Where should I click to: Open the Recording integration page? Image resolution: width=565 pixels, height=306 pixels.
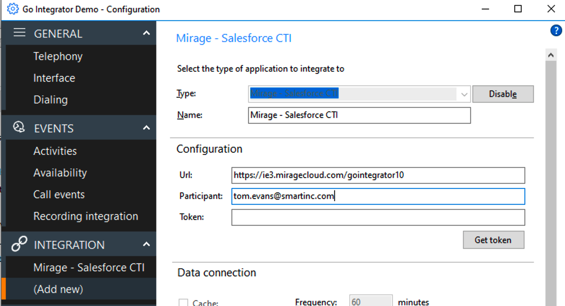(x=86, y=216)
